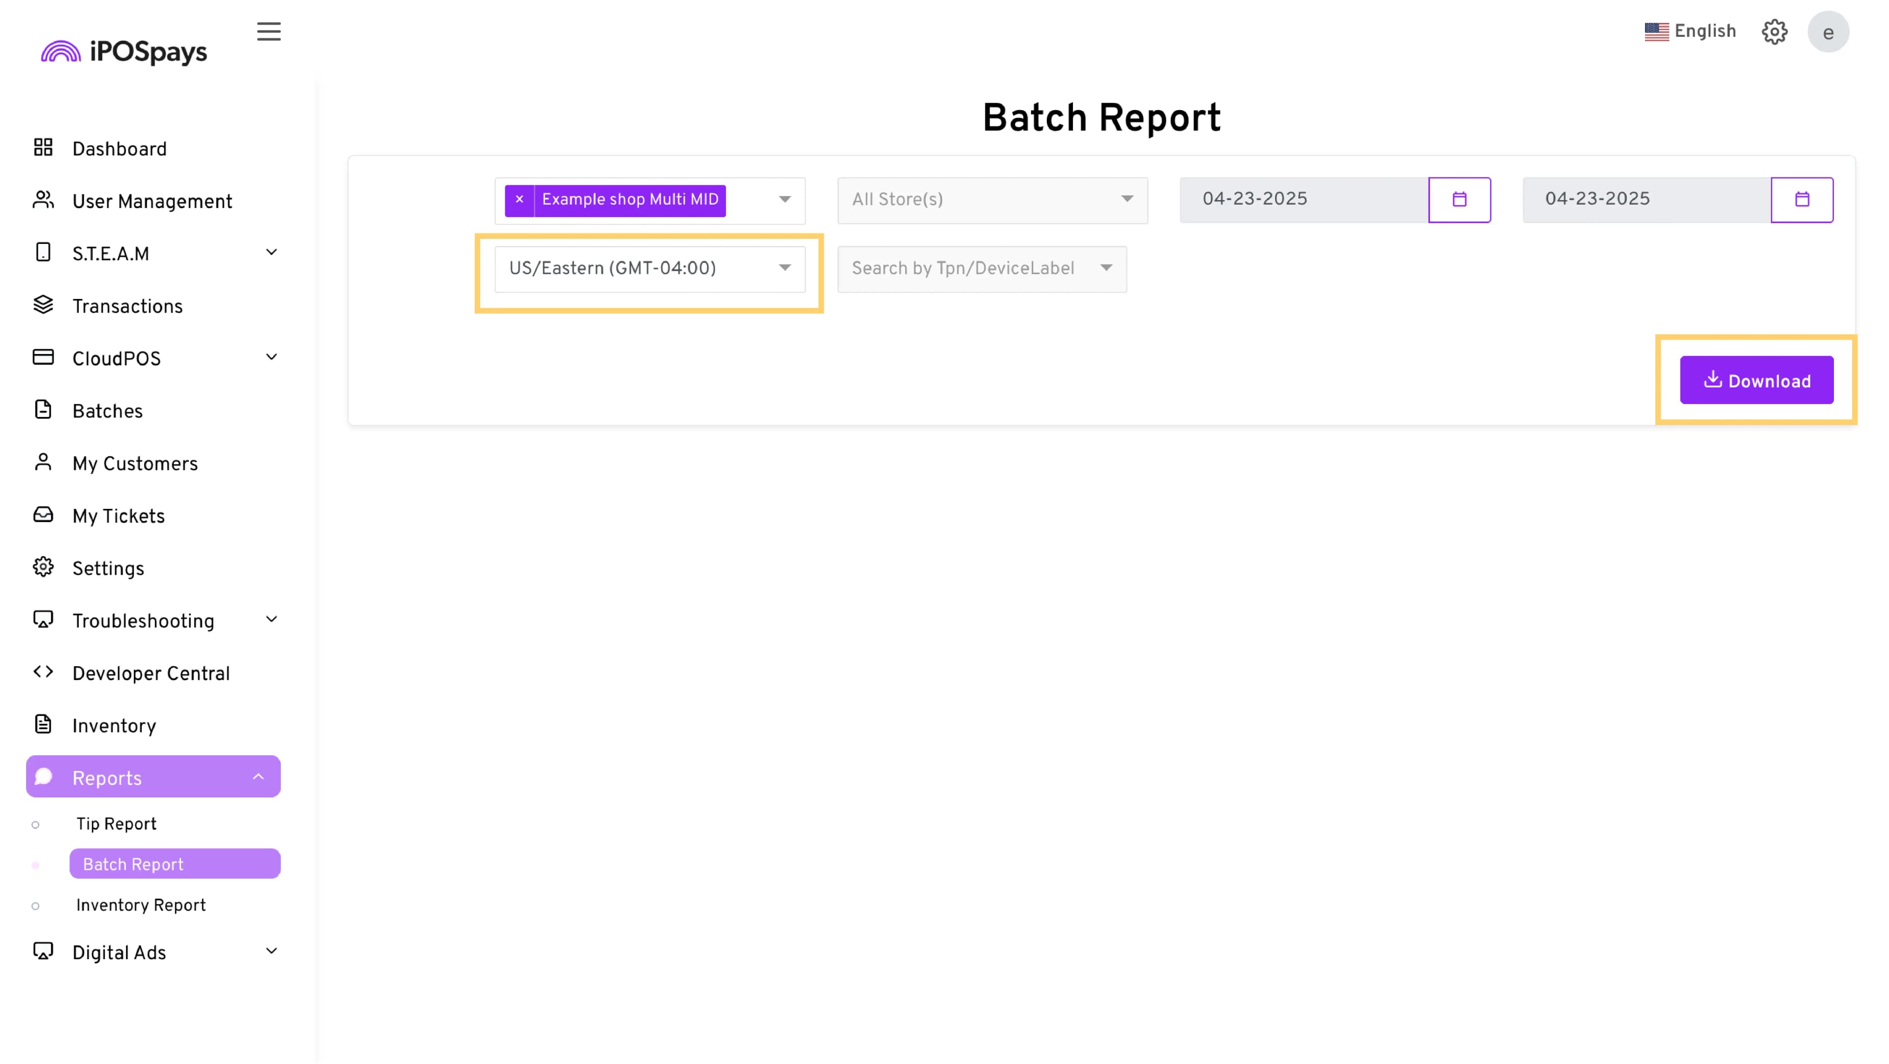
Task: Open Dashboard from sidebar
Action: pos(120,149)
